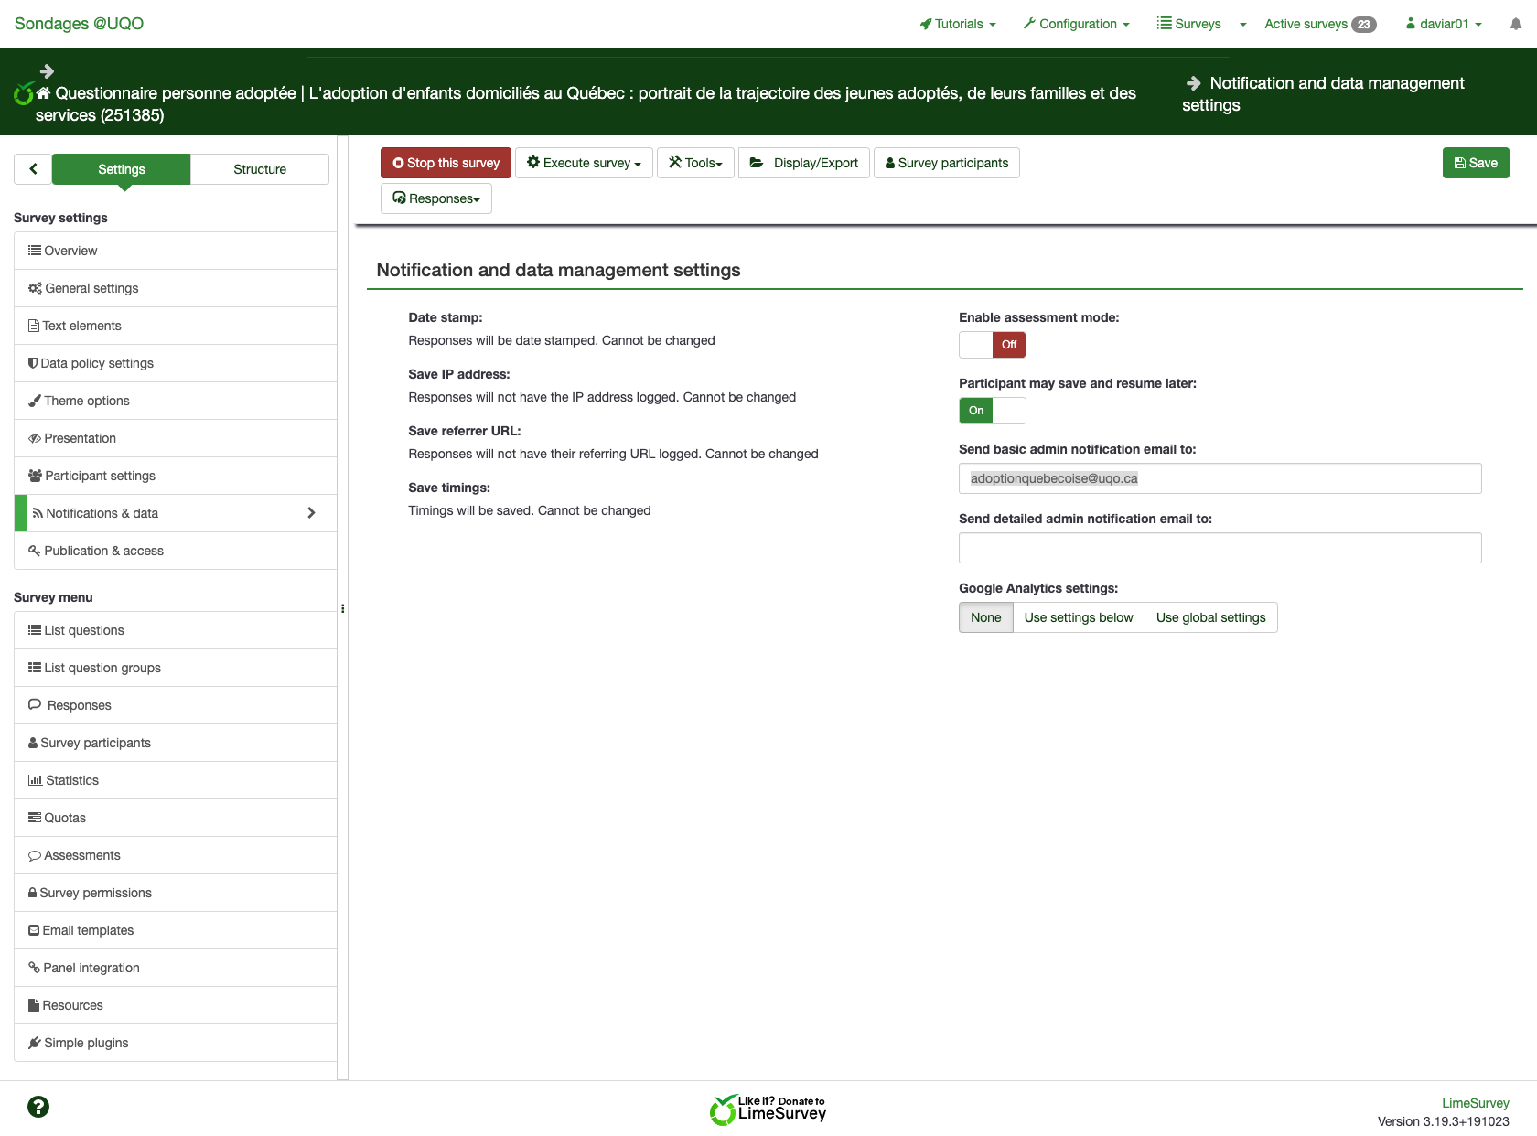Open Survey permissions with lock icon

95,893
